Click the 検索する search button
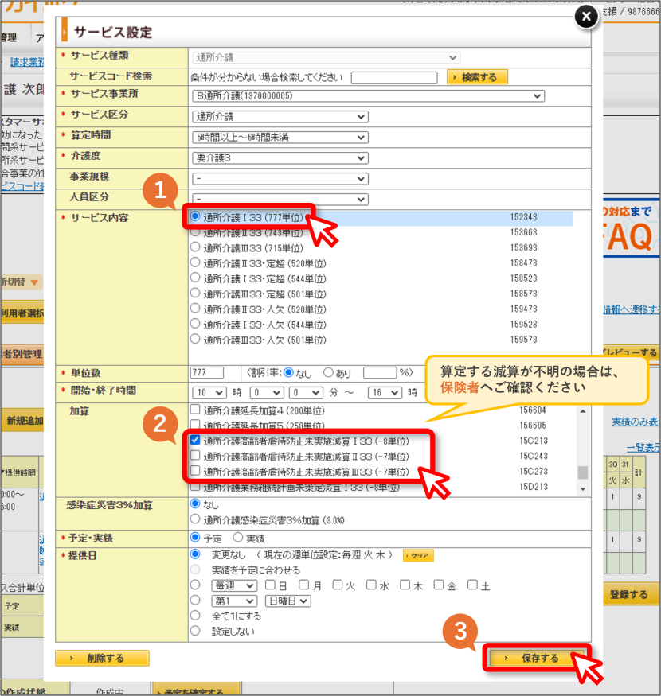Viewport: 661px width, 696px height. 477,77
